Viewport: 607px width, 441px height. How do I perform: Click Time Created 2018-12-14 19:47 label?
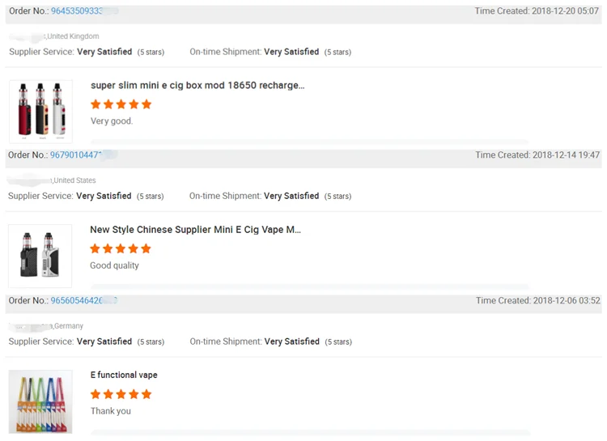[x=537, y=155]
